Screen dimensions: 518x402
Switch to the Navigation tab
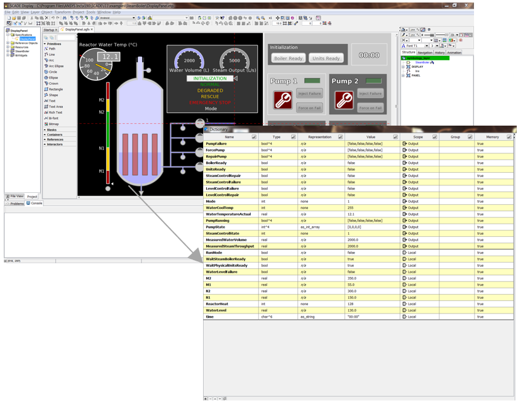pyautogui.click(x=425, y=53)
